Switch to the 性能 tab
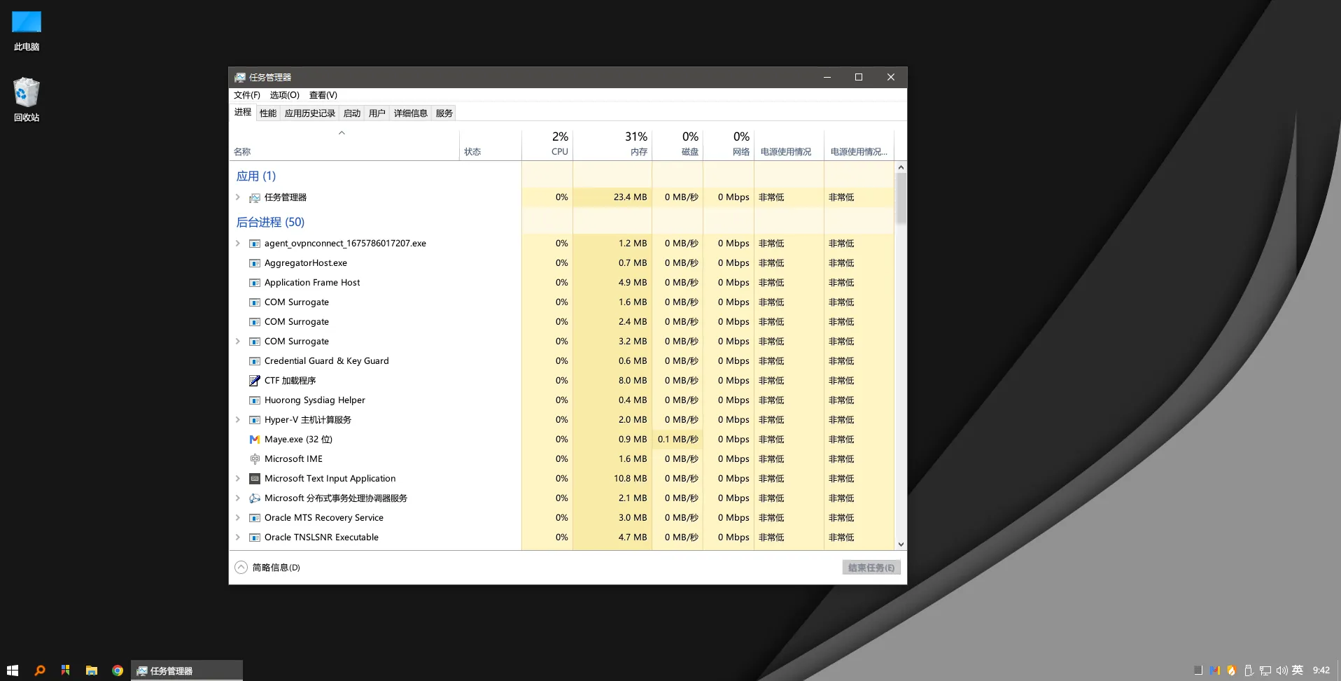The width and height of the screenshot is (1341, 681). pos(268,113)
